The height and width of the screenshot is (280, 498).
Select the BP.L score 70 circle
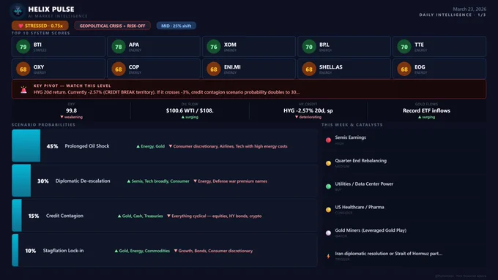click(309, 47)
